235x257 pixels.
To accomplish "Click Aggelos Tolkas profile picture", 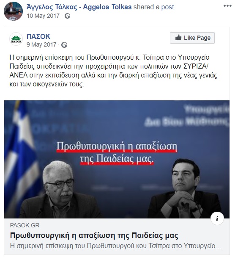I will tap(13, 11).
